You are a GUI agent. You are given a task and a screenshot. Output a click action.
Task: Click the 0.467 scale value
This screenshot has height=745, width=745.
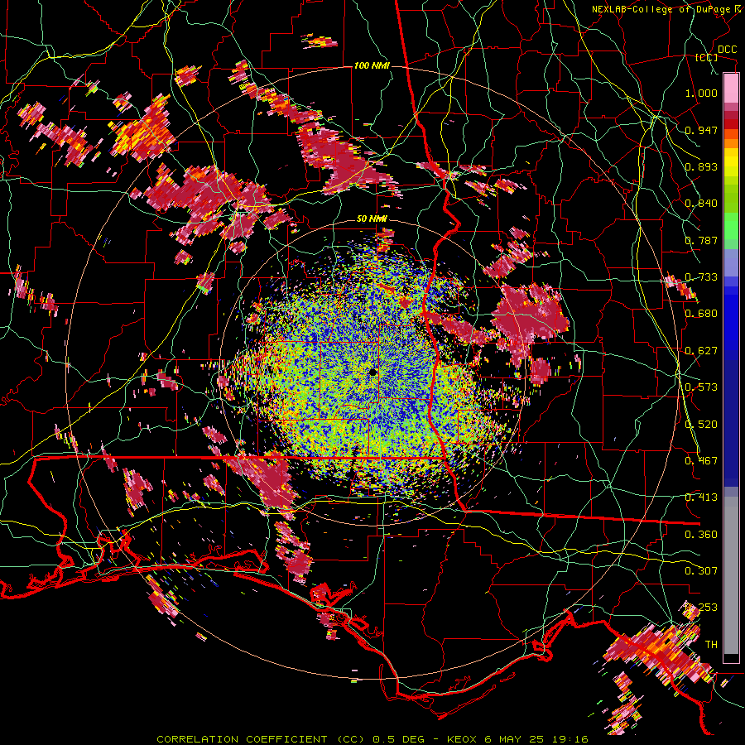coord(701,461)
